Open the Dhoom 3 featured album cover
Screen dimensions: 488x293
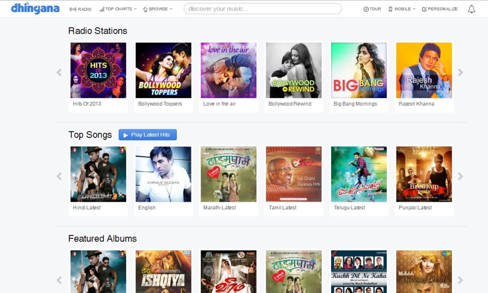click(x=98, y=272)
